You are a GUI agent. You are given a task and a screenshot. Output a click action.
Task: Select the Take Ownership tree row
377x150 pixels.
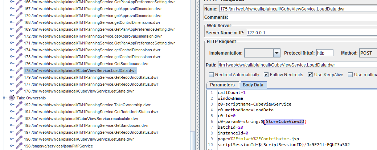coord(31,98)
